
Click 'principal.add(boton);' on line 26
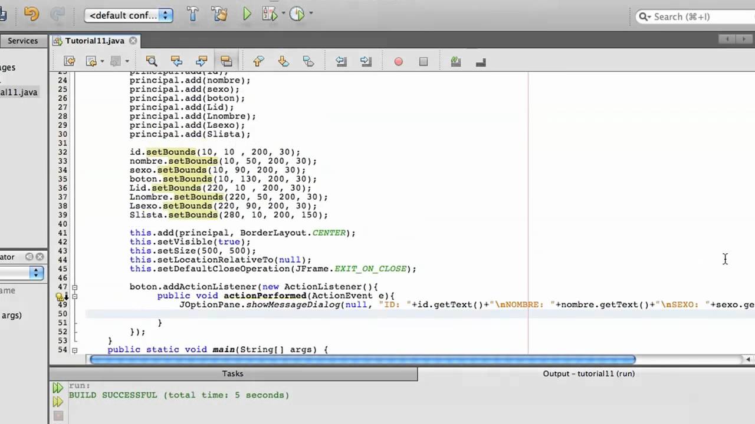pos(187,98)
